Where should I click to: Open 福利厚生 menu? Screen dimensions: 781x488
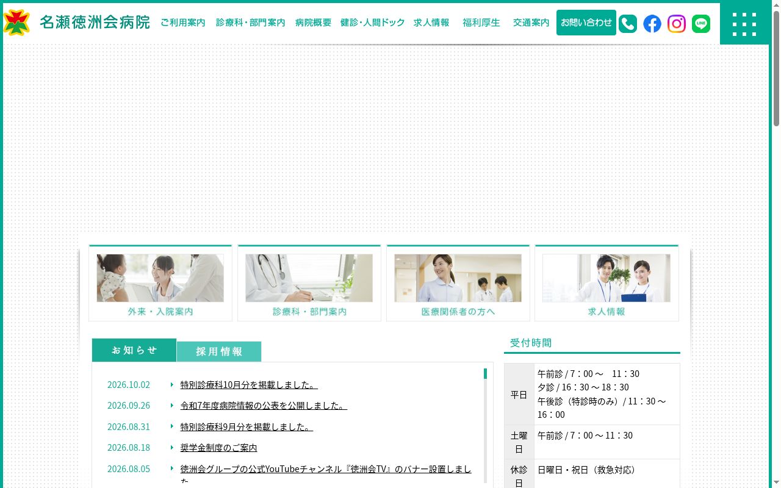(x=481, y=23)
